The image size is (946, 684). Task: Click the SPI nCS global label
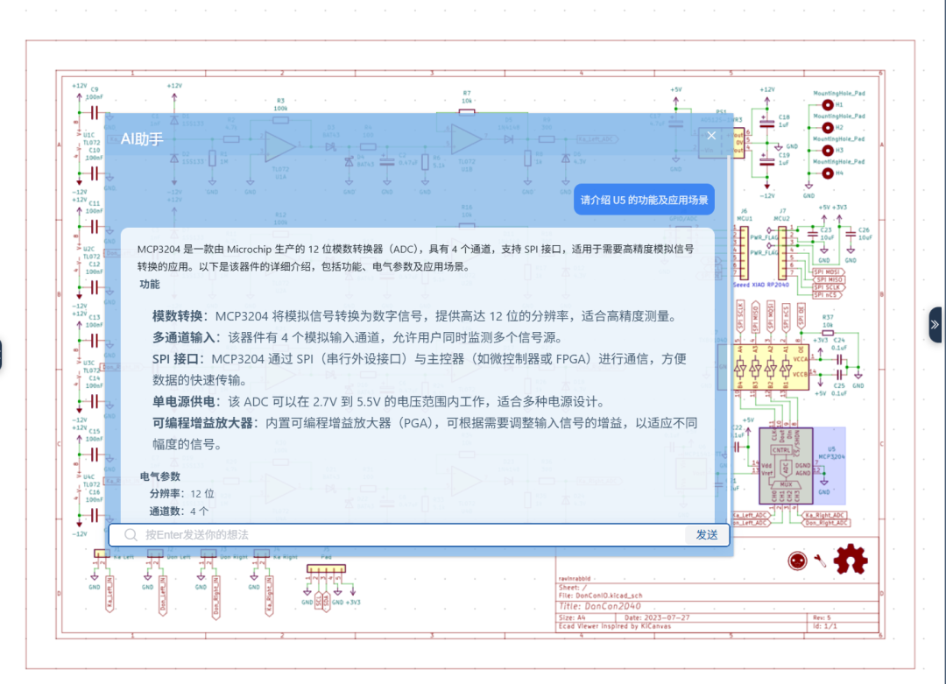pos(827,295)
